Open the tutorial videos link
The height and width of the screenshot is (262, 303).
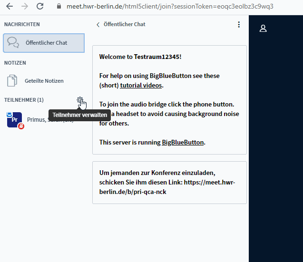pos(141,86)
